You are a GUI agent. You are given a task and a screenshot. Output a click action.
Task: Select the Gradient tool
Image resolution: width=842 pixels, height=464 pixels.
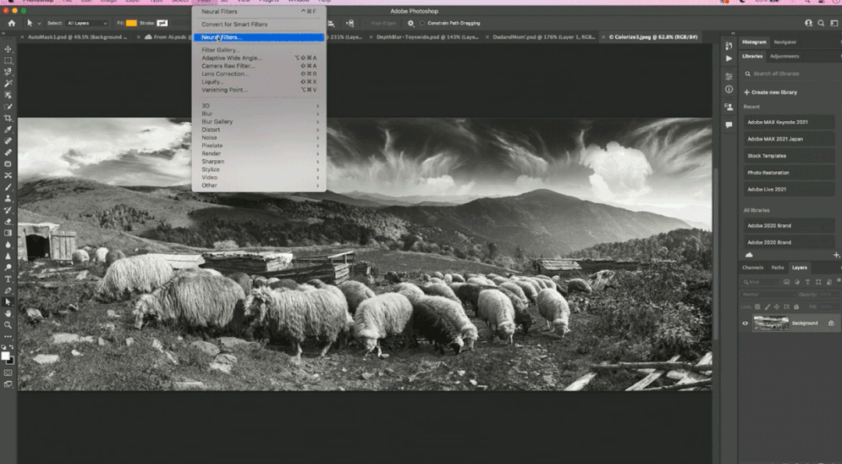click(8, 233)
